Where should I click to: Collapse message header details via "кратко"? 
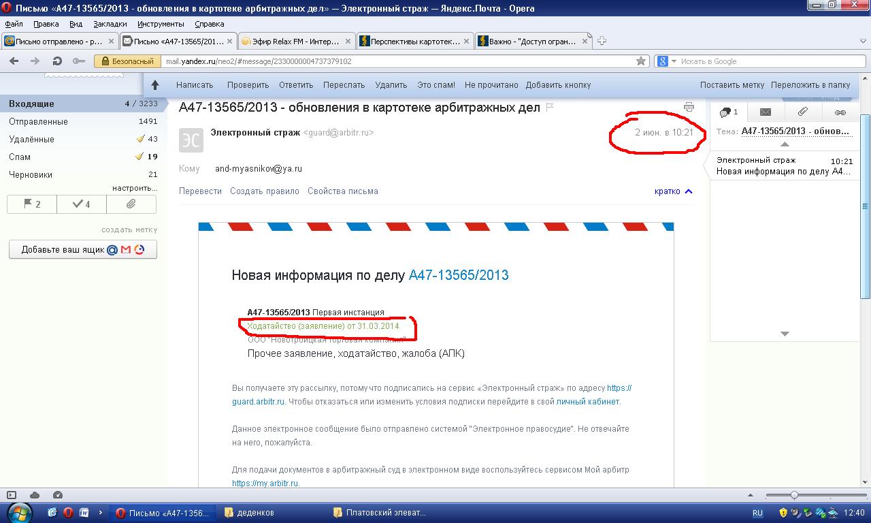tap(673, 191)
